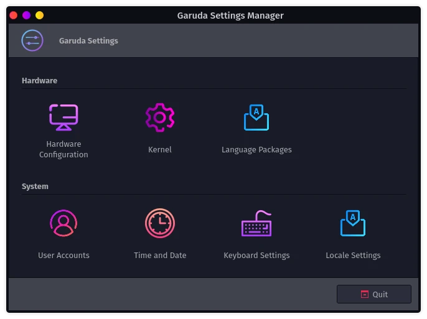Click the 'Garuda Settings' header text

click(88, 41)
